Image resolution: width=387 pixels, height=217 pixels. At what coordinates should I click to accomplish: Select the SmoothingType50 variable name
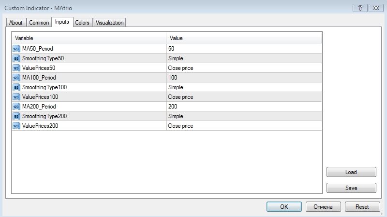click(x=43, y=58)
